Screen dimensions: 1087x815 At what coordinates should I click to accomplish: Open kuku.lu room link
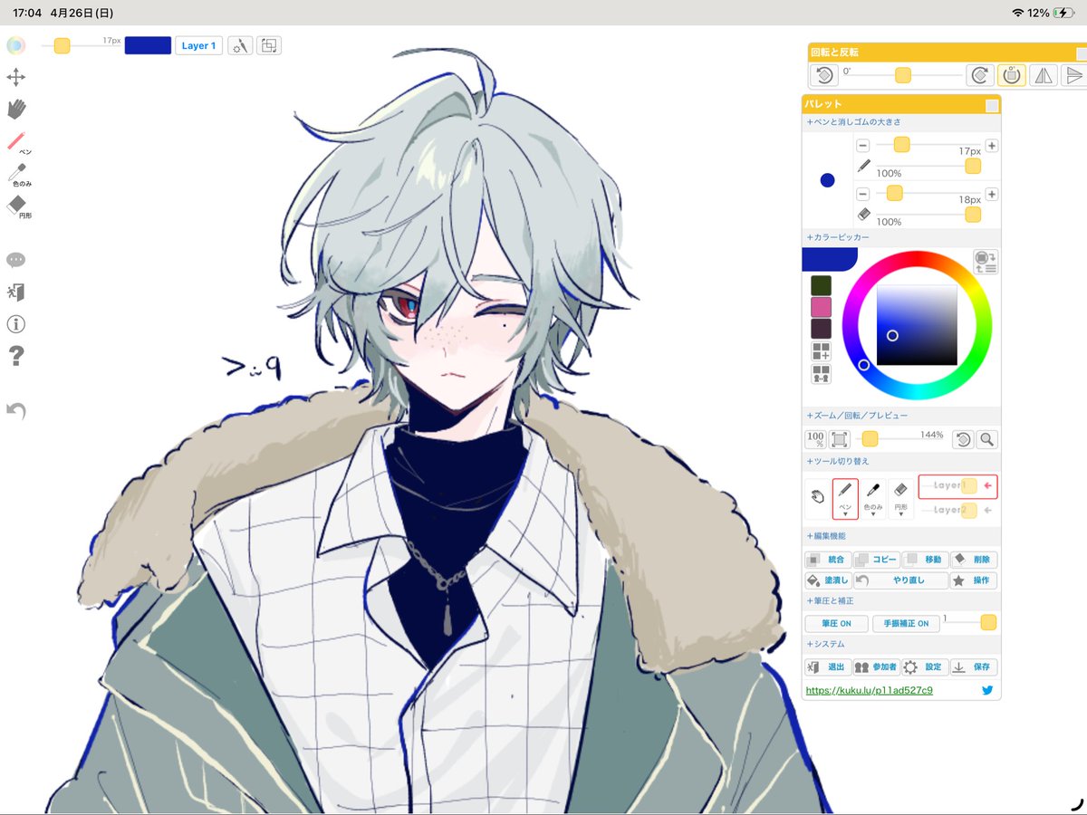(x=870, y=690)
